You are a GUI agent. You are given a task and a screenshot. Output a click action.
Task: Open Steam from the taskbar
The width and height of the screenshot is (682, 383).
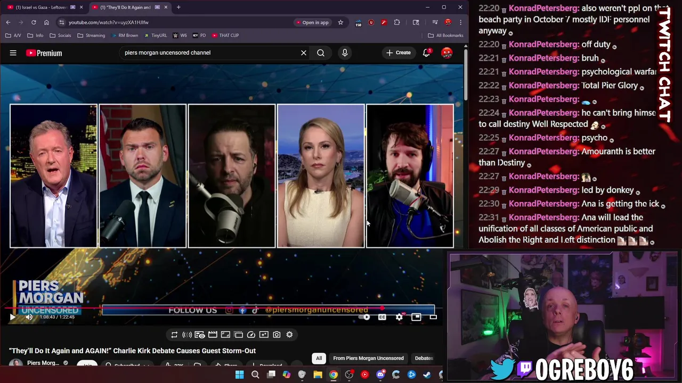click(427, 375)
